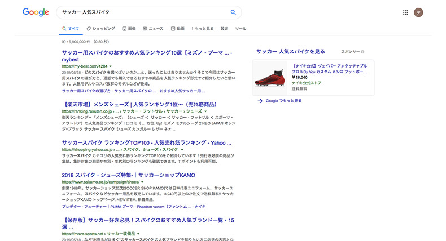Click the arrow icon beside Googleでもっと見る

[x=260, y=101]
